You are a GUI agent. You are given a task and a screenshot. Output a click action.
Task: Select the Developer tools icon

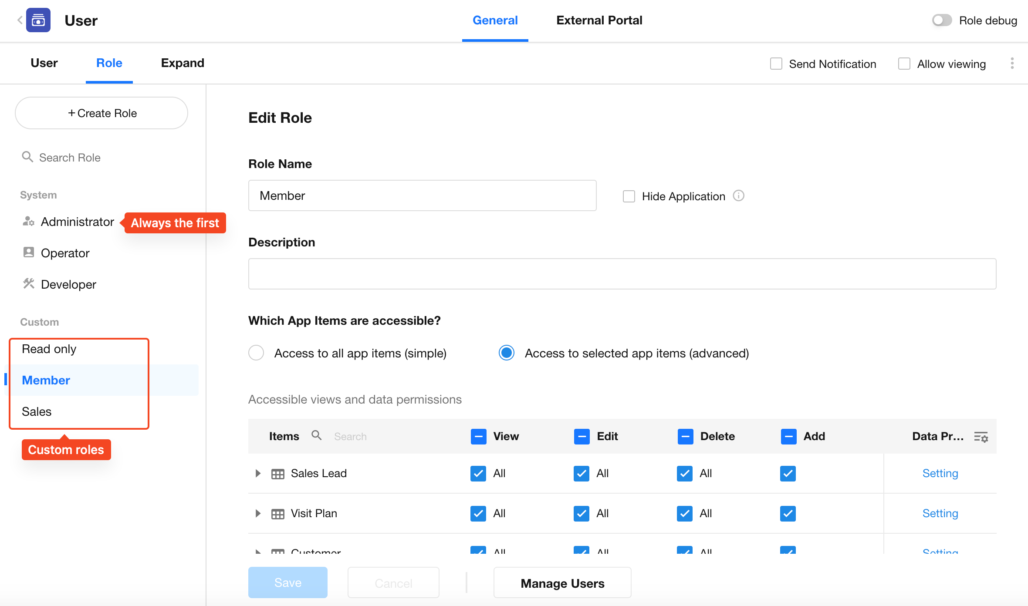[x=29, y=284]
